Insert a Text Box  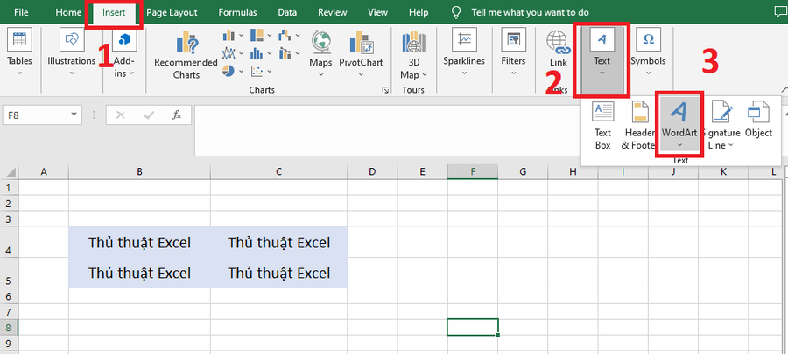point(602,125)
